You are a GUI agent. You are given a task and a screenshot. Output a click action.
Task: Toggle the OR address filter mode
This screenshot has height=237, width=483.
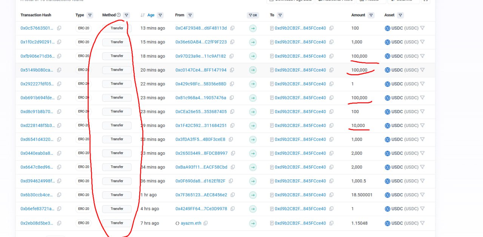coord(253,15)
